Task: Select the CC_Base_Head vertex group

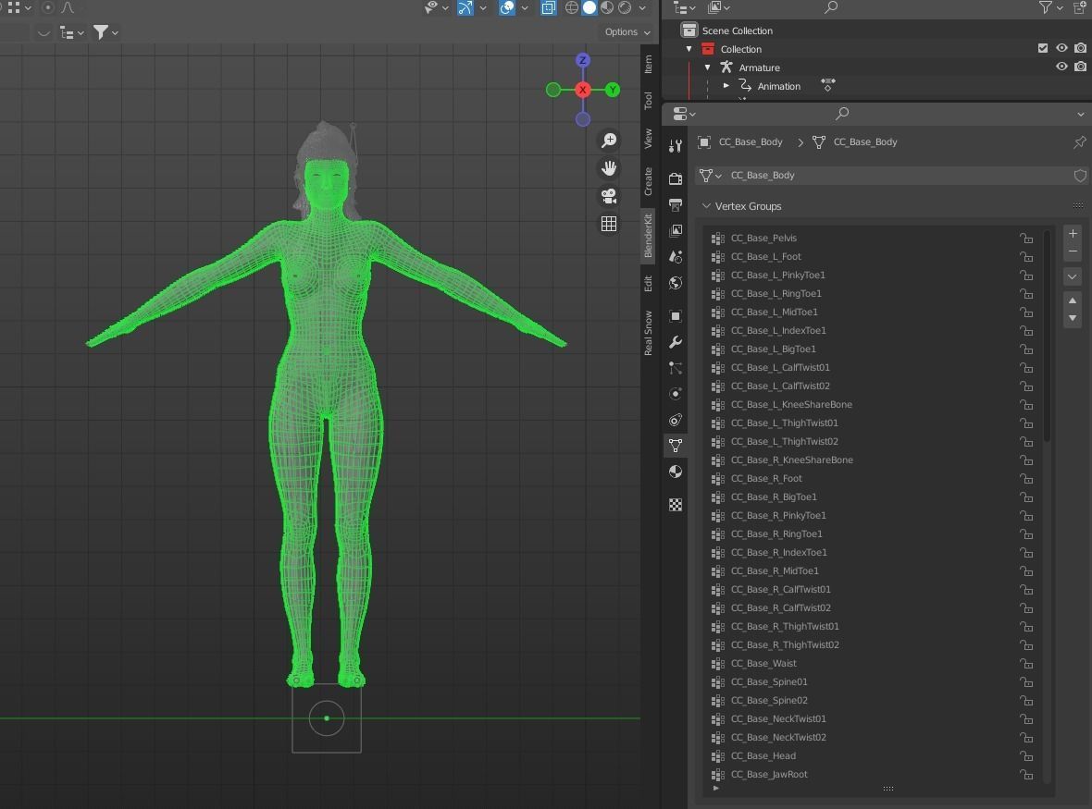Action: coord(763,755)
